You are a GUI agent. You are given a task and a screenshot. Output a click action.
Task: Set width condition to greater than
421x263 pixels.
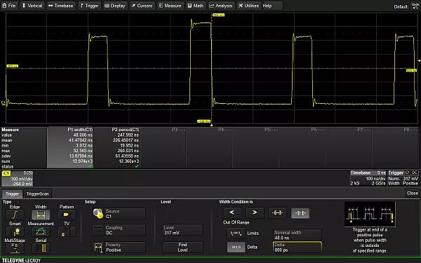(x=255, y=213)
